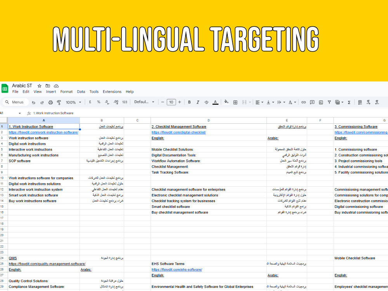Click the redo arrow
The image size is (388, 291).
tap(42, 102)
